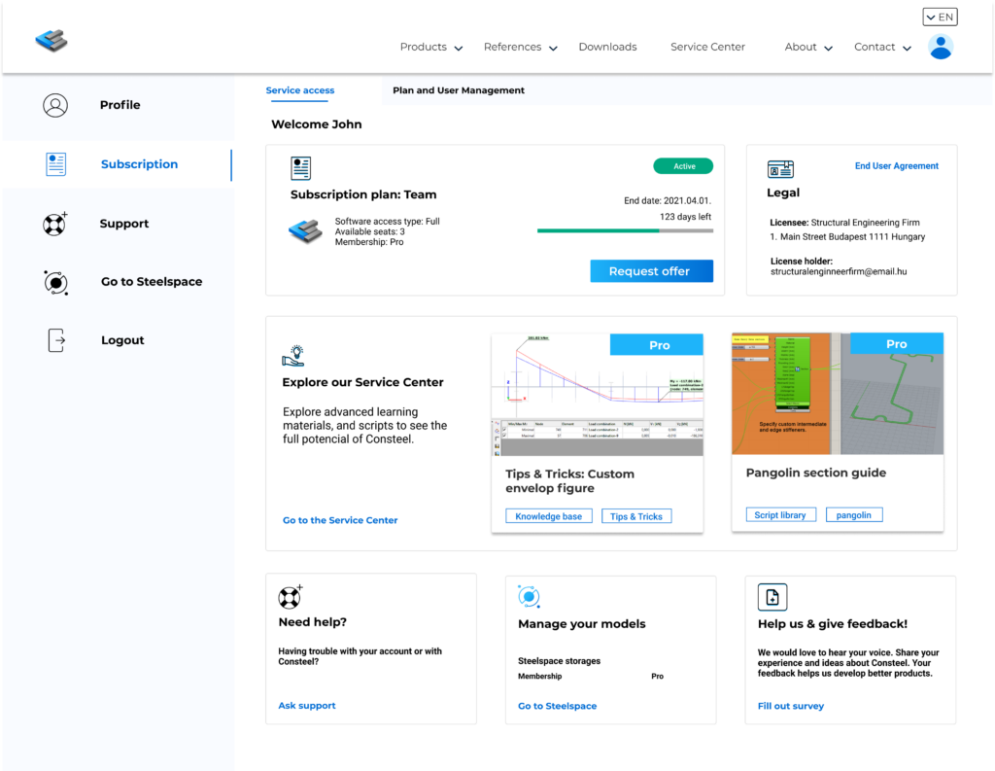The image size is (995, 771).
Task: Click the Script library tag
Action: [x=780, y=515]
